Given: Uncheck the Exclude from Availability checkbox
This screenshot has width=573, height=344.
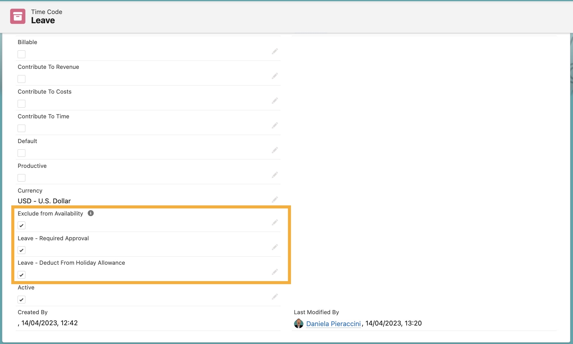Looking at the screenshot, I should pos(21,226).
